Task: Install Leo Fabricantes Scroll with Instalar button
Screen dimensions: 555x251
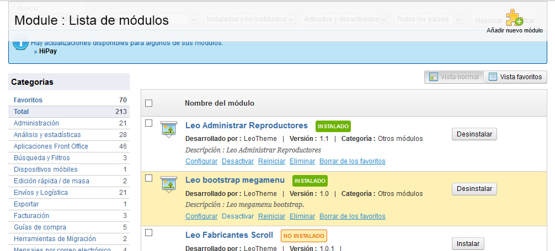Action: [x=468, y=244]
